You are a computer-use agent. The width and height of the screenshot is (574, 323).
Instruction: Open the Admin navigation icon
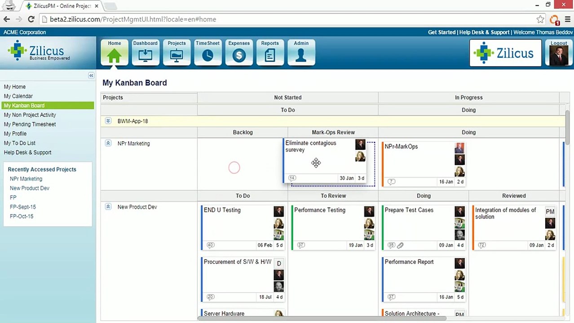tap(301, 52)
